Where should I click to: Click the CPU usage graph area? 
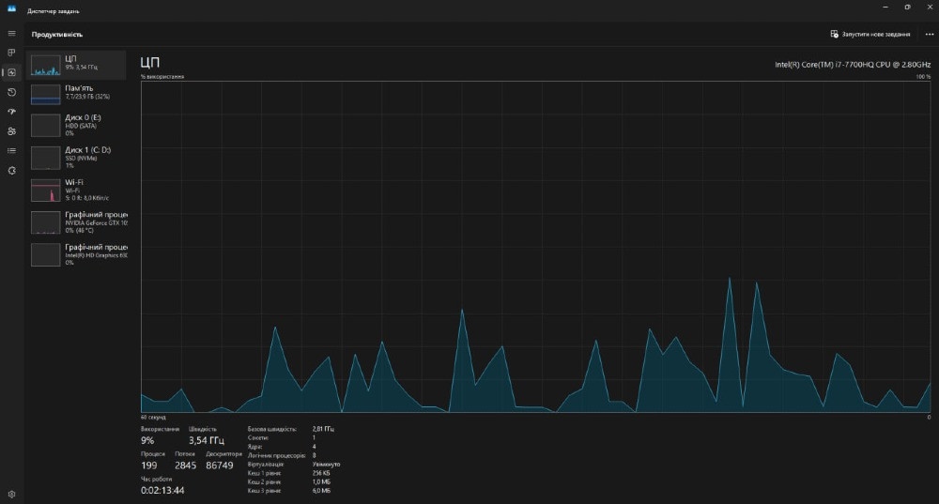point(535,246)
